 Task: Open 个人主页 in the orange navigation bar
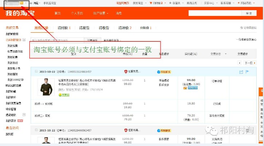click(x=77, y=13)
